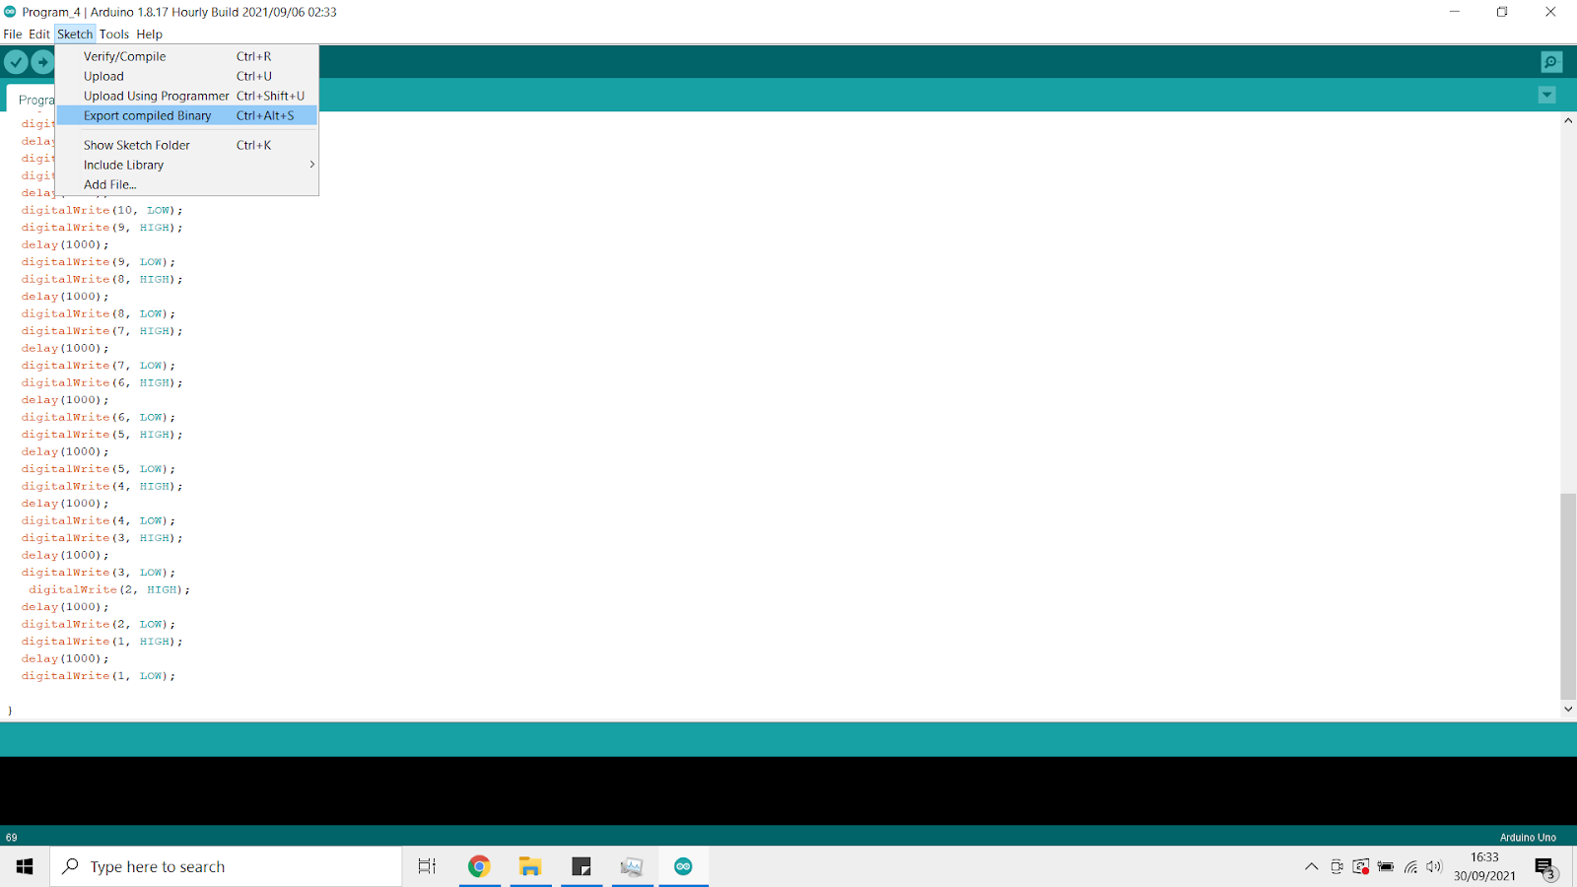Choose Show Sketch Folder
Viewport: 1577px width, 887px height.
[186, 145]
